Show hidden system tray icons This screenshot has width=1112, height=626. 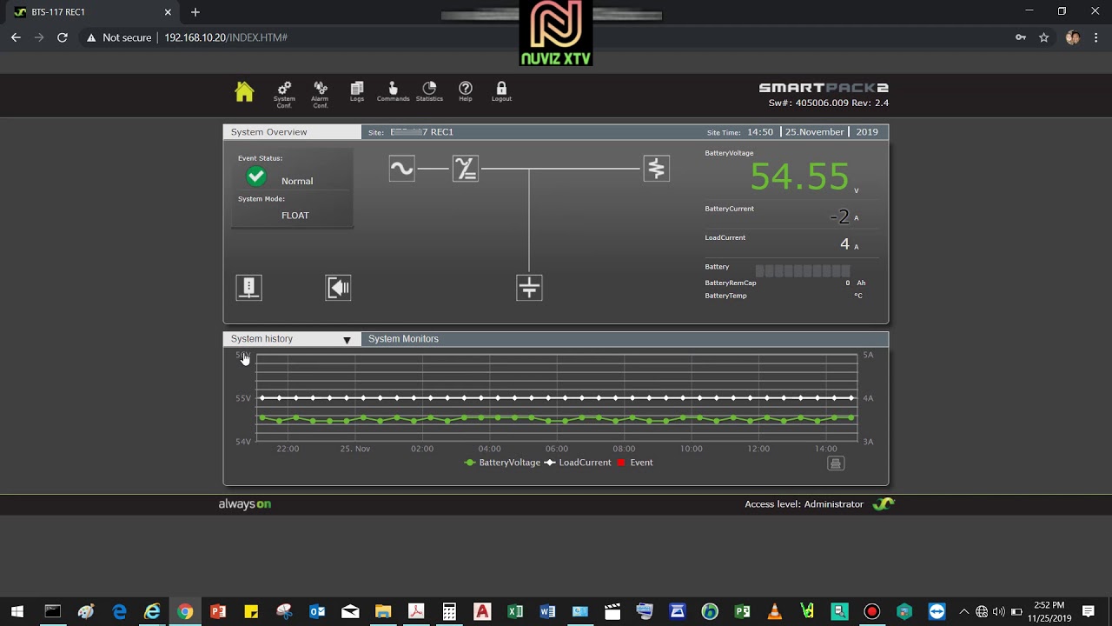tap(963, 612)
